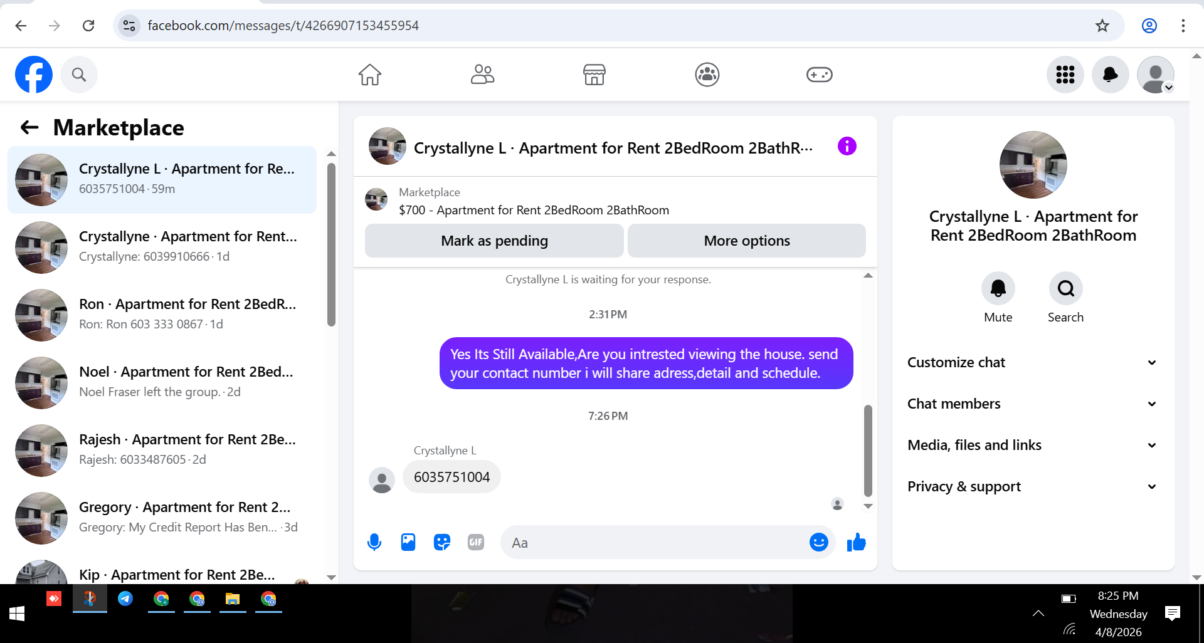
Task: Open the conversation information icon
Action: 847,147
